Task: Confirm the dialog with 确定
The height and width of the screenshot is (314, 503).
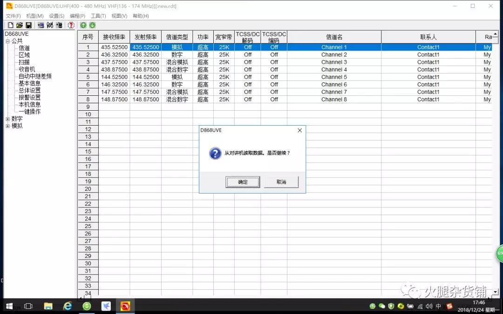Action: coord(243,182)
